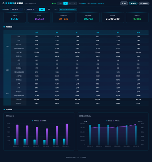Screen dimensions: 152x162
Task: Click the cyan bar for 2026-08-08 in bar chart
Action: 45,142
